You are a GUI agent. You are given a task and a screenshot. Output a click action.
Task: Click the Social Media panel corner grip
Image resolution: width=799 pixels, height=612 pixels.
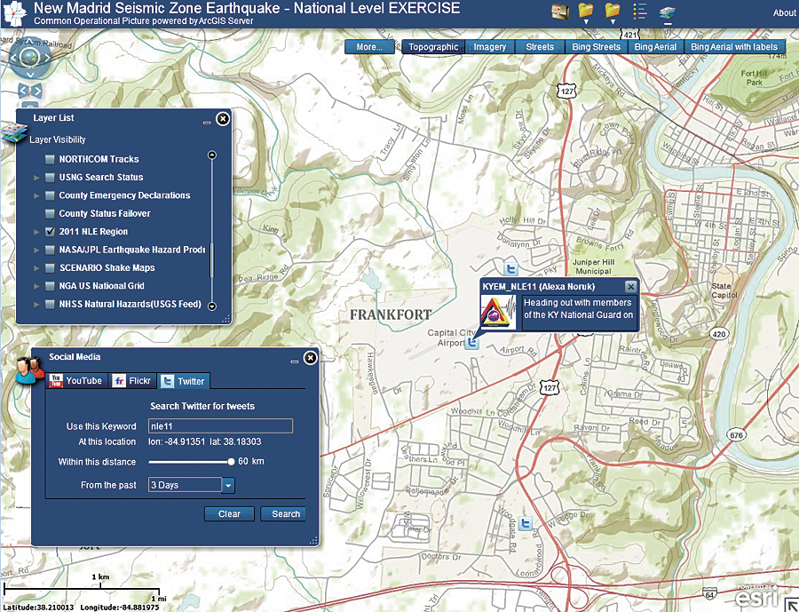tap(314, 541)
